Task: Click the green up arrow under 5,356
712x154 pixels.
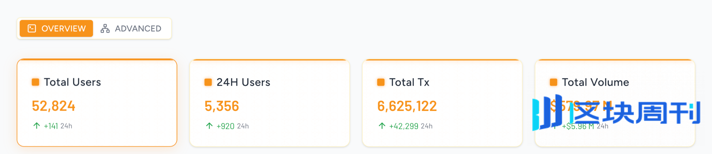Action: click(x=209, y=126)
